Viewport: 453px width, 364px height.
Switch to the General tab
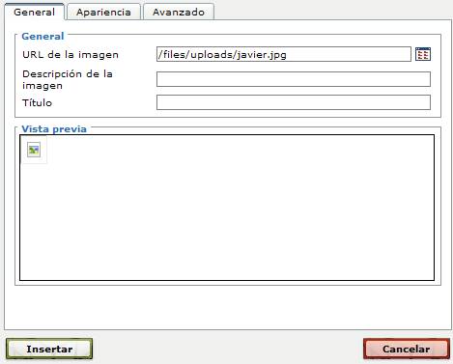click(x=34, y=13)
